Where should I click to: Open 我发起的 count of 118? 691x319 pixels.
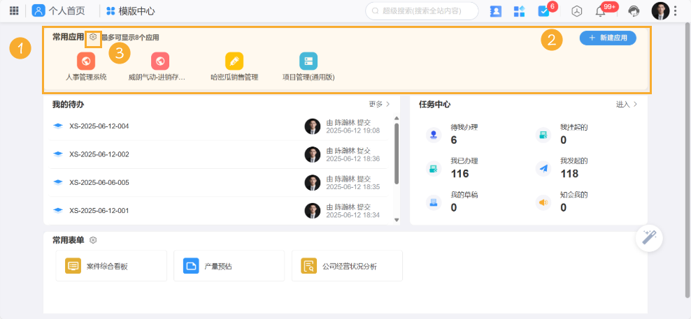[x=569, y=174]
